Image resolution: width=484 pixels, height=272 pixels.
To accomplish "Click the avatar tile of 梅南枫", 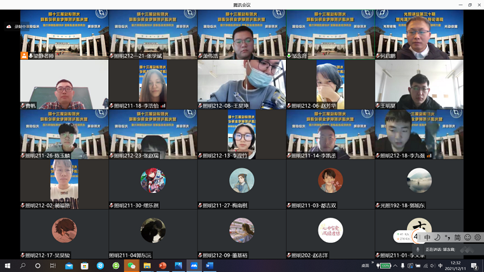I will point(241,180).
